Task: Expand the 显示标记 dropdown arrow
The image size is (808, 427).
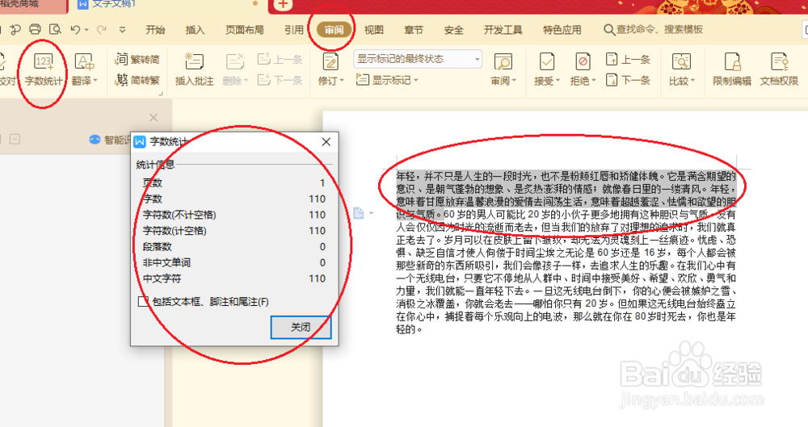Action: coord(416,81)
